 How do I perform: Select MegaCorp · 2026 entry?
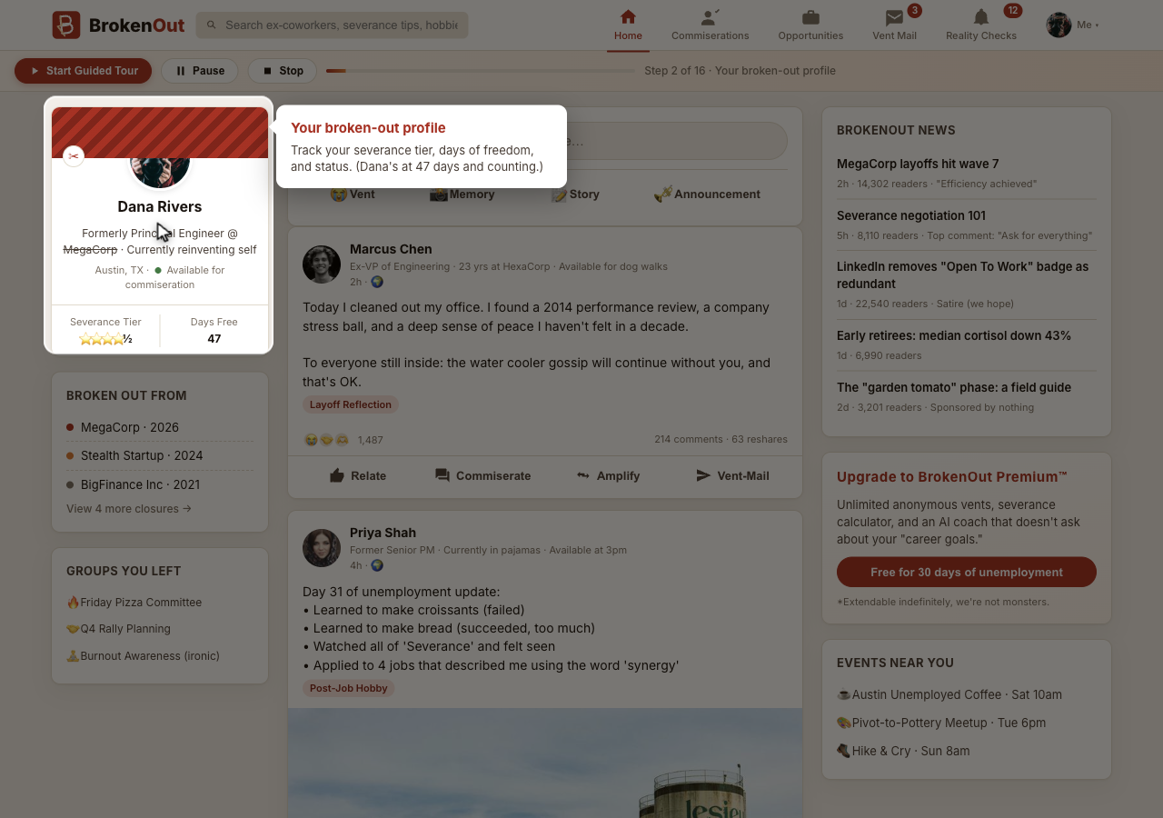click(160, 427)
